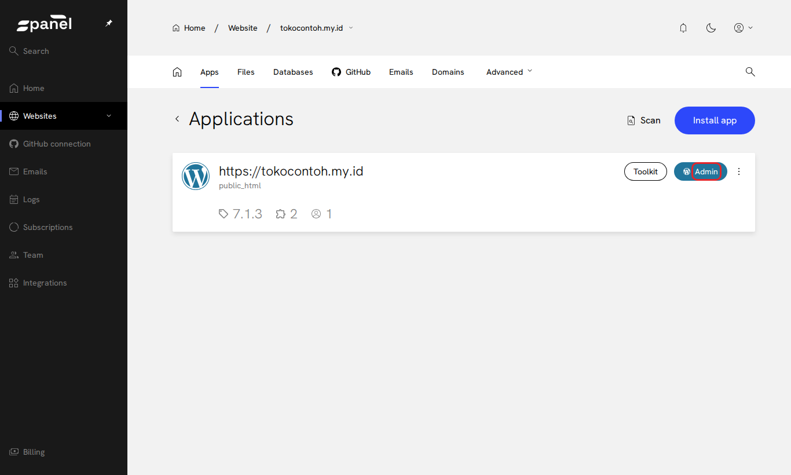Click the version tag 7.1.3

pyautogui.click(x=240, y=214)
